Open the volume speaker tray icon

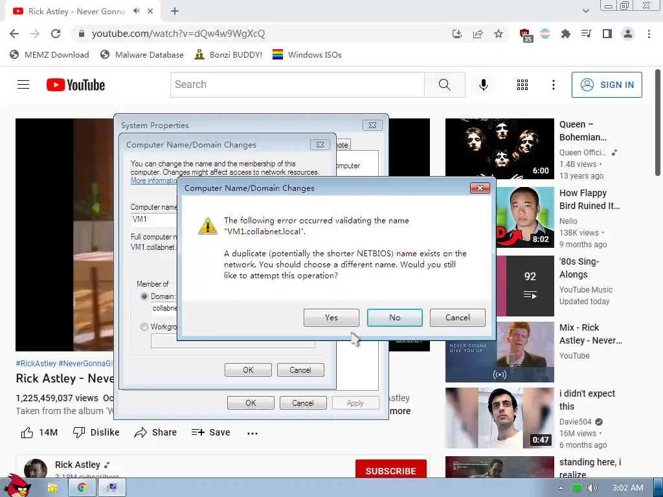pos(592,488)
